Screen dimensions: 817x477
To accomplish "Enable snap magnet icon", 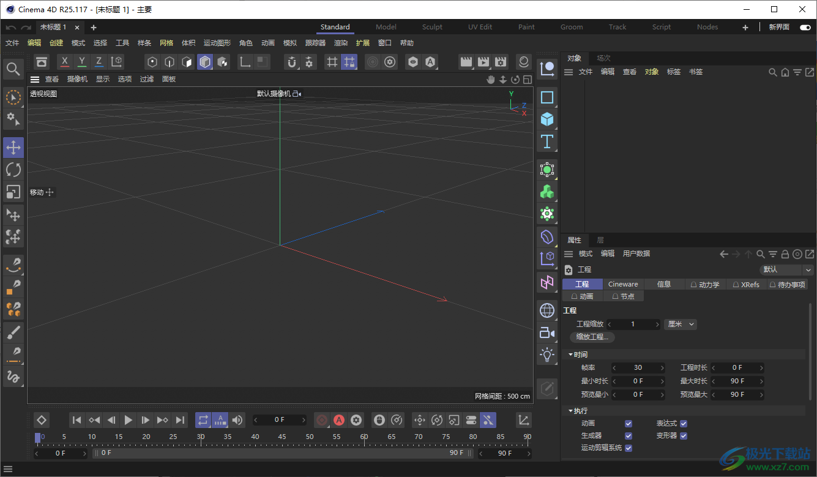I will pos(292,62).
